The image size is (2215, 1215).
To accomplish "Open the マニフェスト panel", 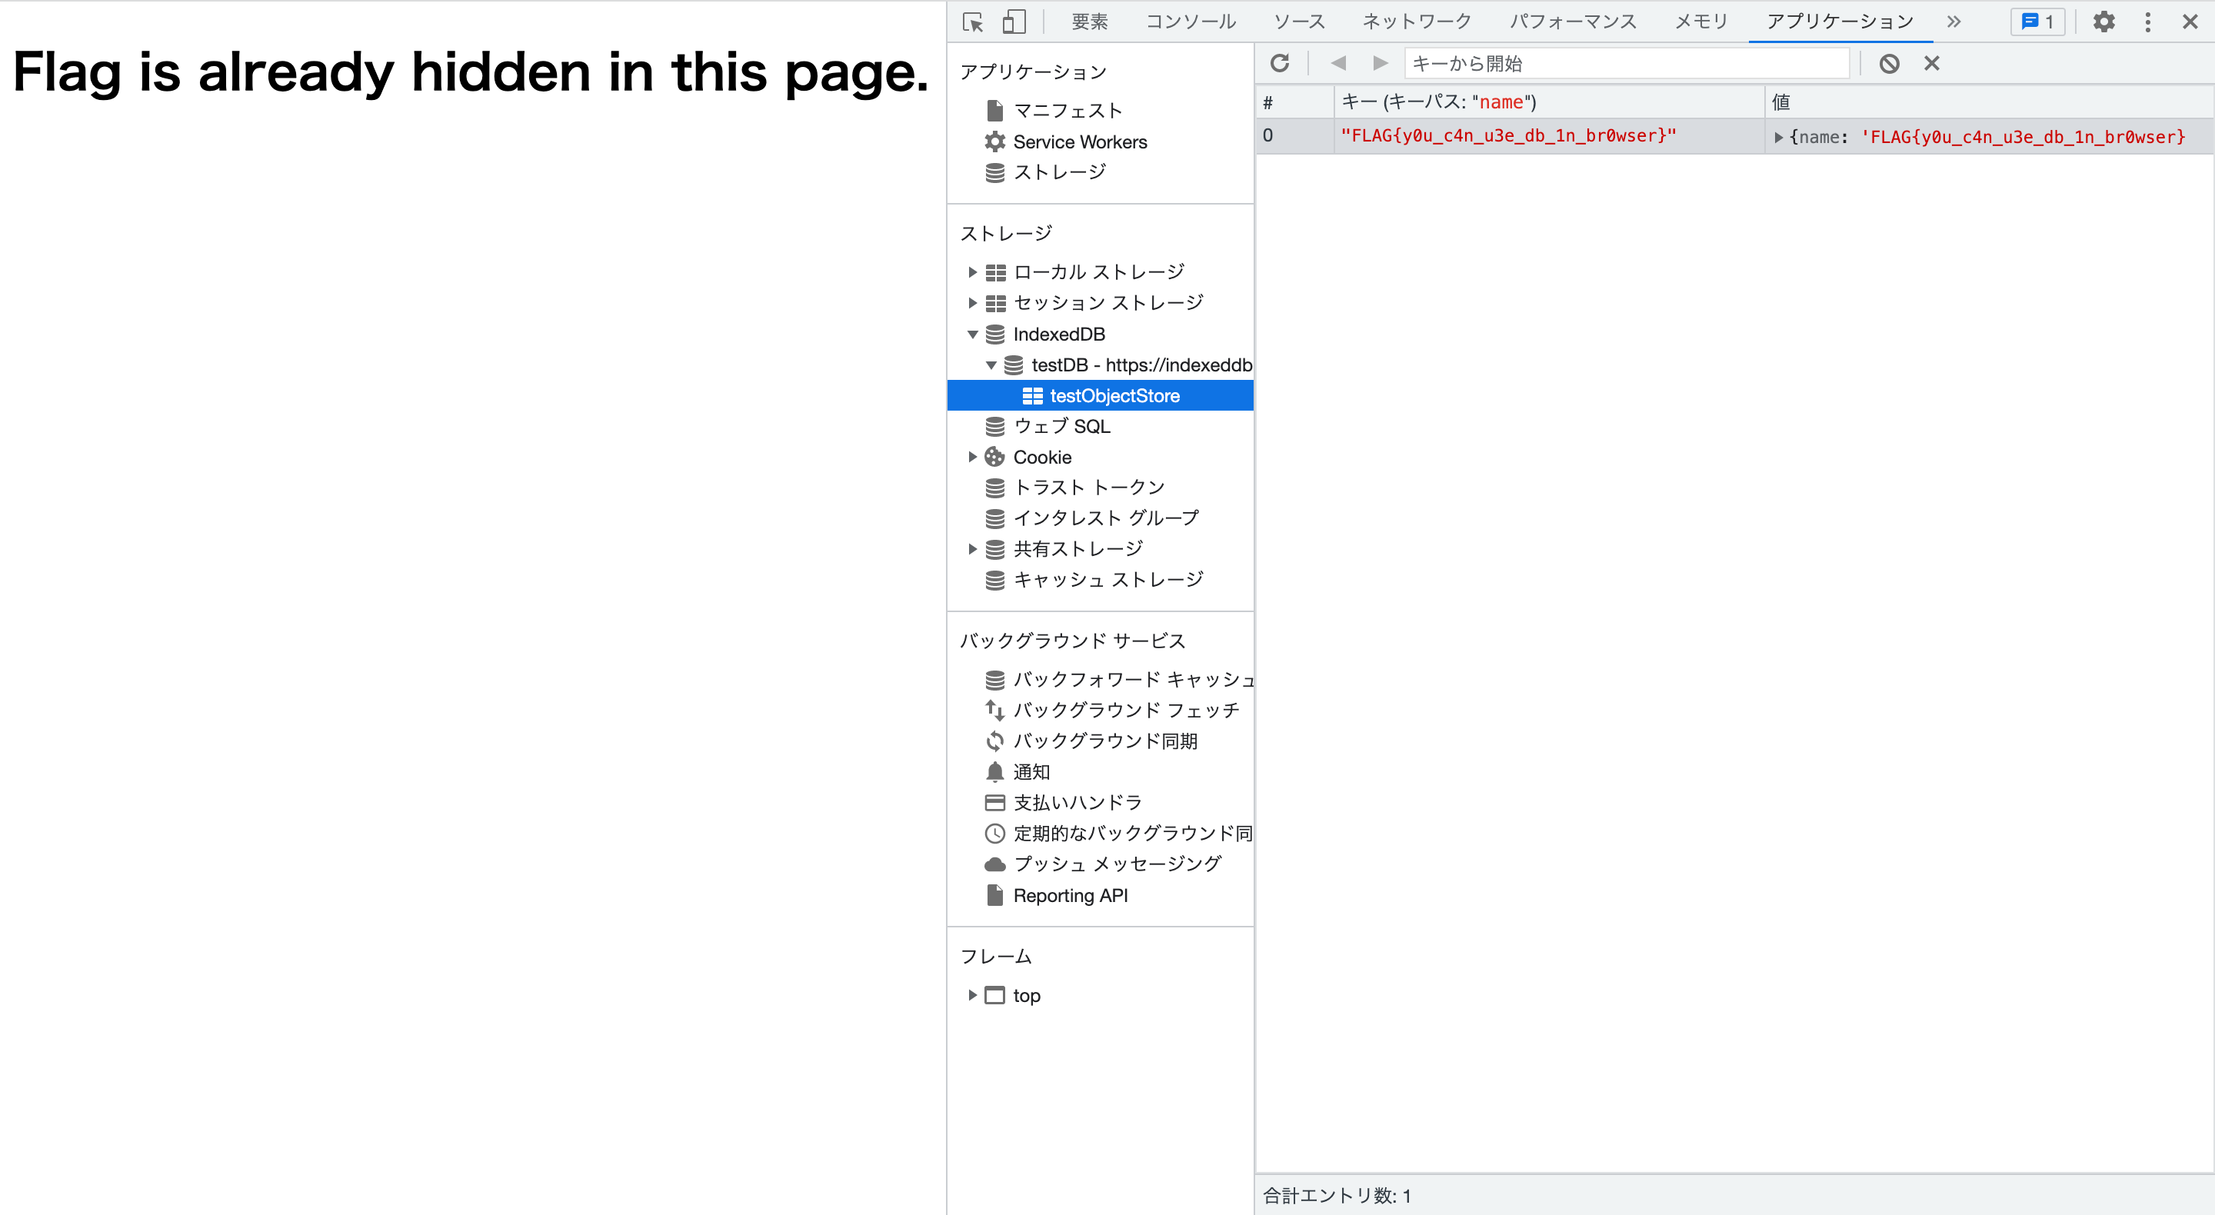I will click(1067, 110).
